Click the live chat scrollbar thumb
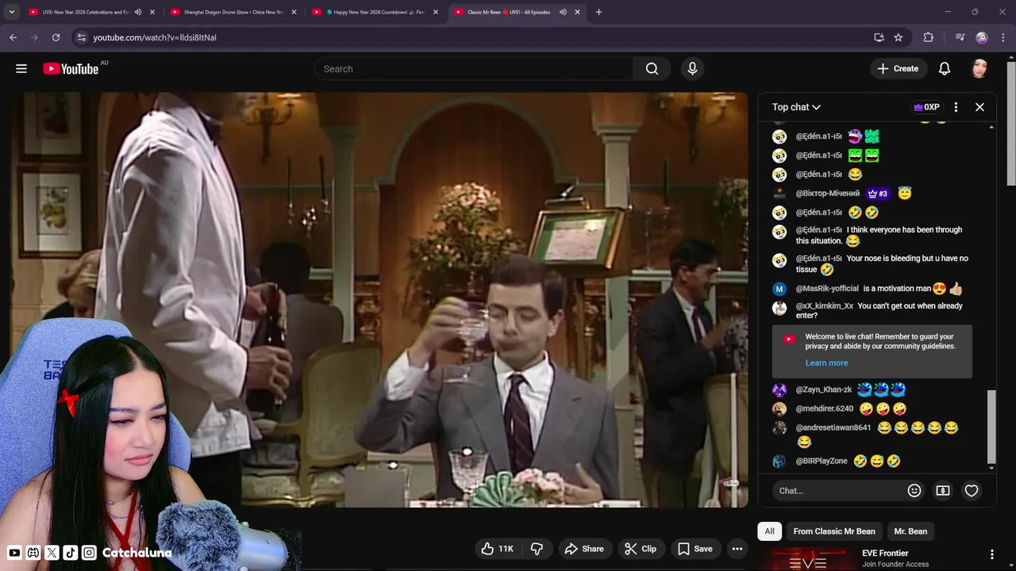Viewport: 1016px width, 571px height. [991, 426]
